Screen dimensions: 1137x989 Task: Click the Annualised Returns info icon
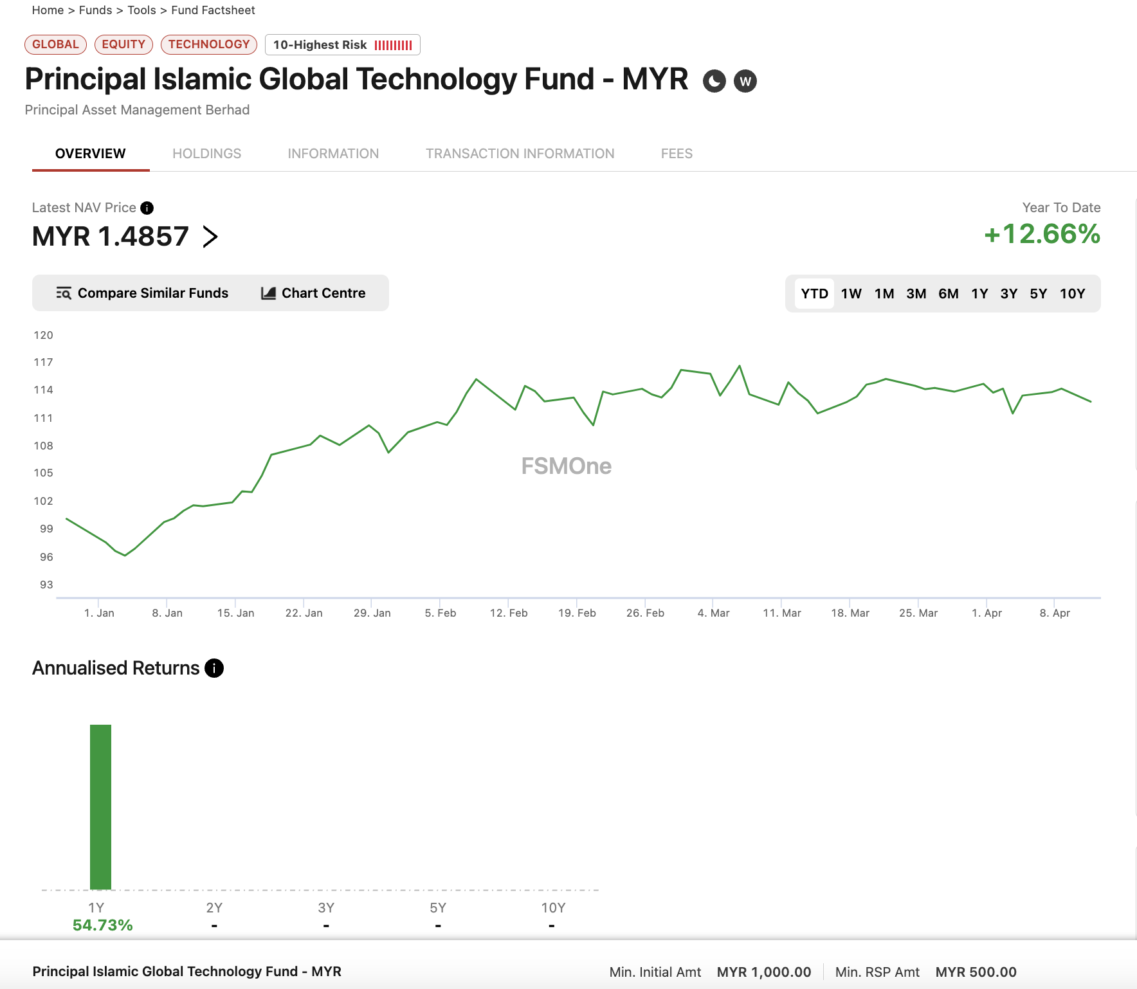[214, 668]
